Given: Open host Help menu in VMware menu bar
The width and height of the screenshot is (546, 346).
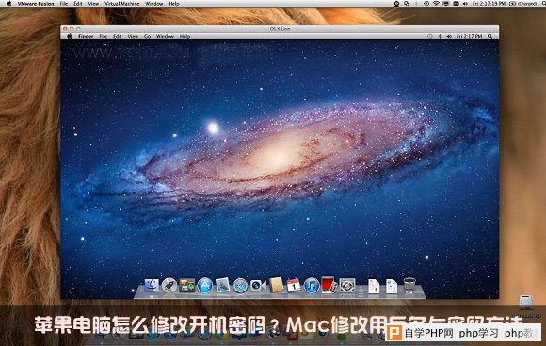Looking at the screenshot, I should (174, 4).
